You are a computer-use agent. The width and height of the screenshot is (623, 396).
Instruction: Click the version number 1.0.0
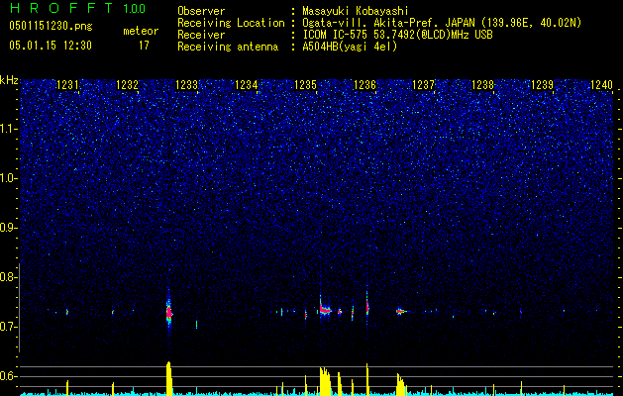pyautogui.click(x=134, y=8)
